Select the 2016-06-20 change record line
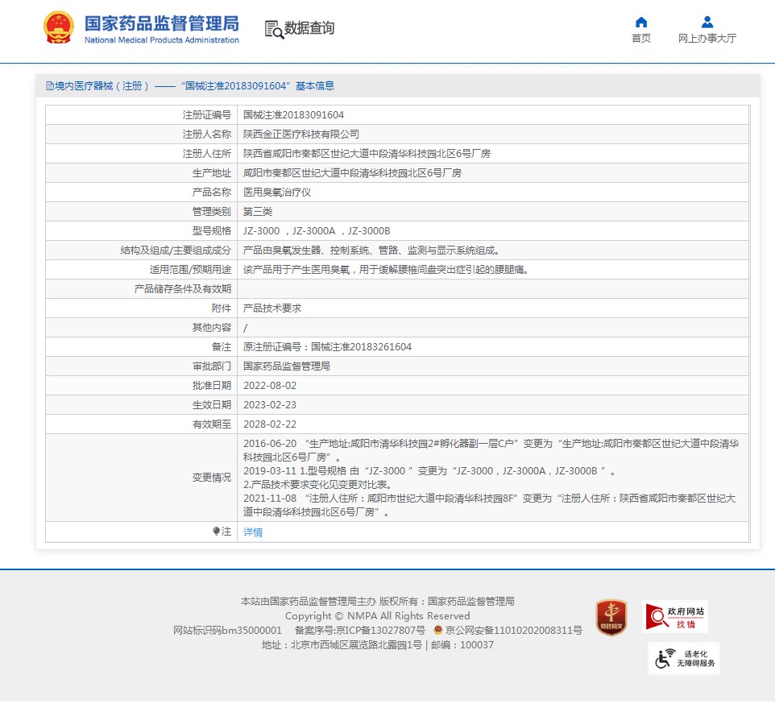Image resolution: width=775 pixels, height=716 pixels. (x=491, y=450)
